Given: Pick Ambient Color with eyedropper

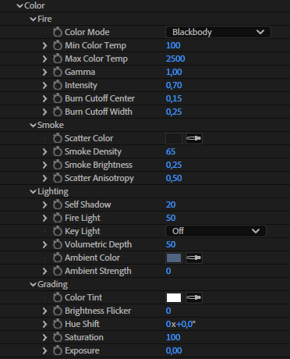Looking at the screenshot, I should coord(194,258).
